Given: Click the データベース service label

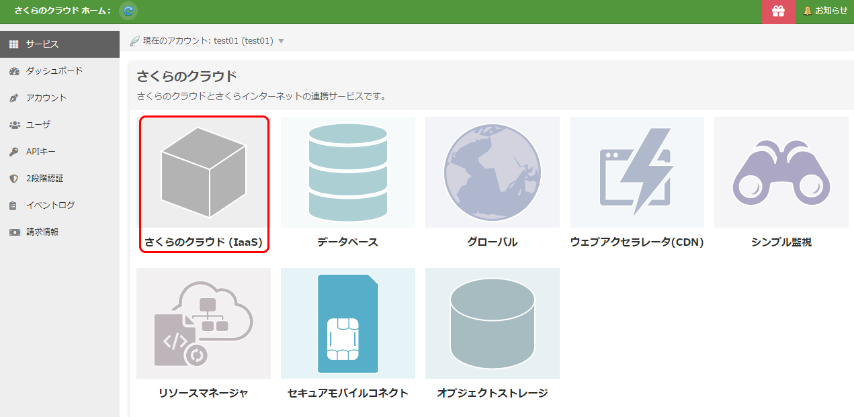Looking at the screenshot, I should [x=348, y=242].
